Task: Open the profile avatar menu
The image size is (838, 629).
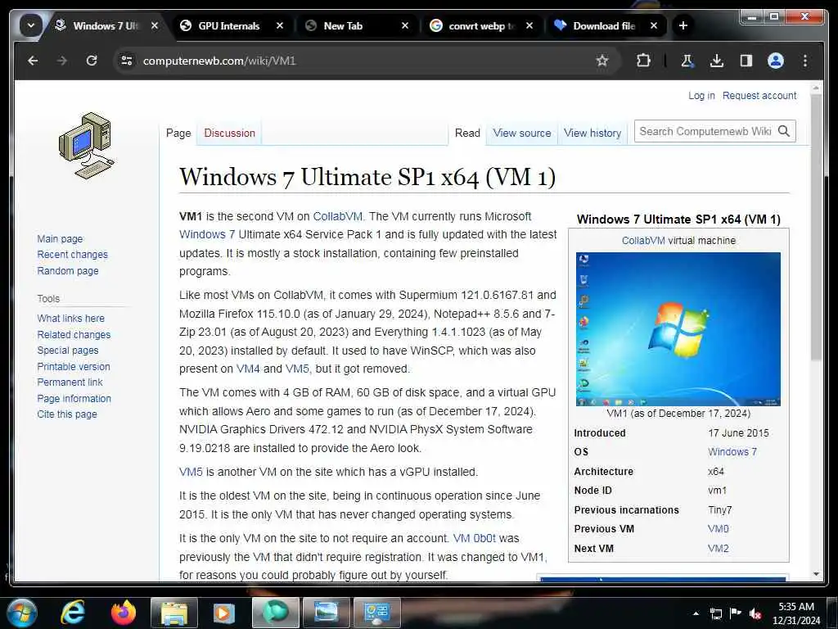Action: coord(776,61)
